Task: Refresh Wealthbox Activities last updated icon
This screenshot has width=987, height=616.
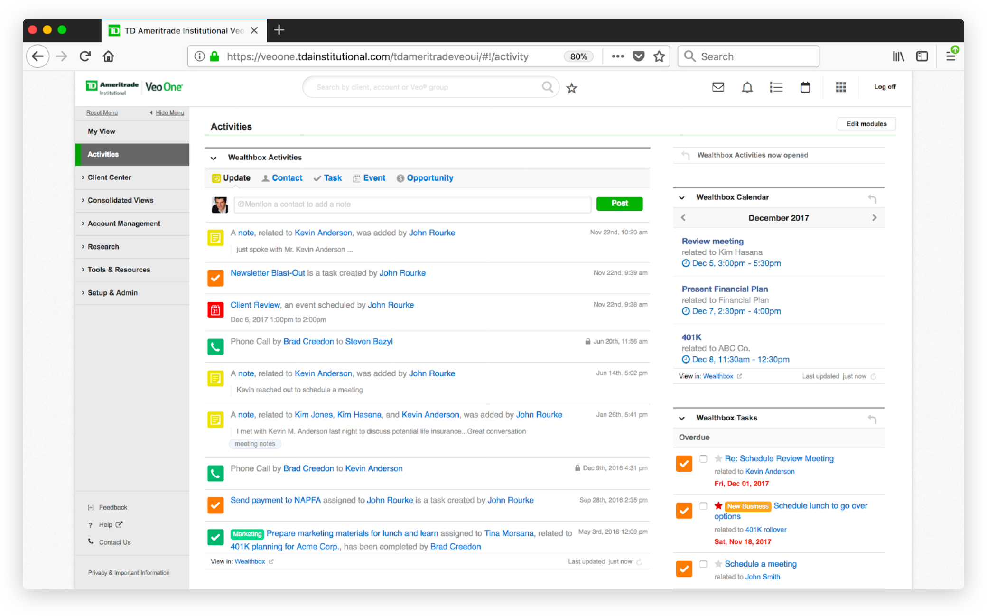Action: (x=639, y=562)
